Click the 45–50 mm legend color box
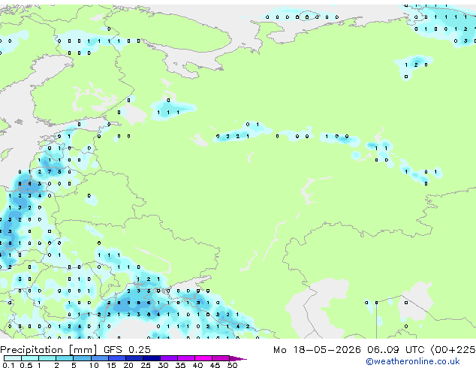Screen dimensions: 476x368 pos(221,358)
